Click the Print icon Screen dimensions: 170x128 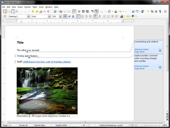pyautogui.click(x=83, y=11)
